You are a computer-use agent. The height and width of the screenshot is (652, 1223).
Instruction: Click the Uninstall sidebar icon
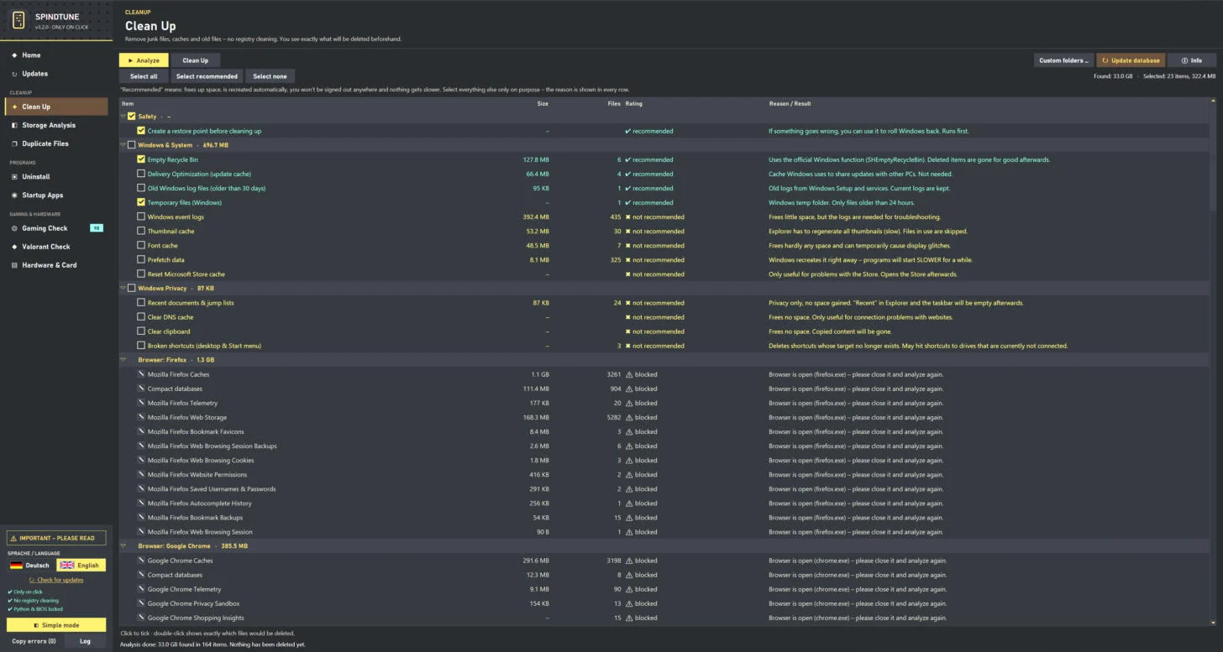pyautogui.click(x=14, y=177)
